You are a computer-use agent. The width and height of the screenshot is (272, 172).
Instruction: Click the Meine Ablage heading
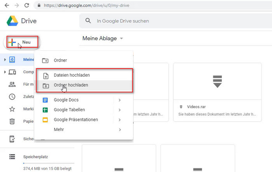[x=99, y=38]
